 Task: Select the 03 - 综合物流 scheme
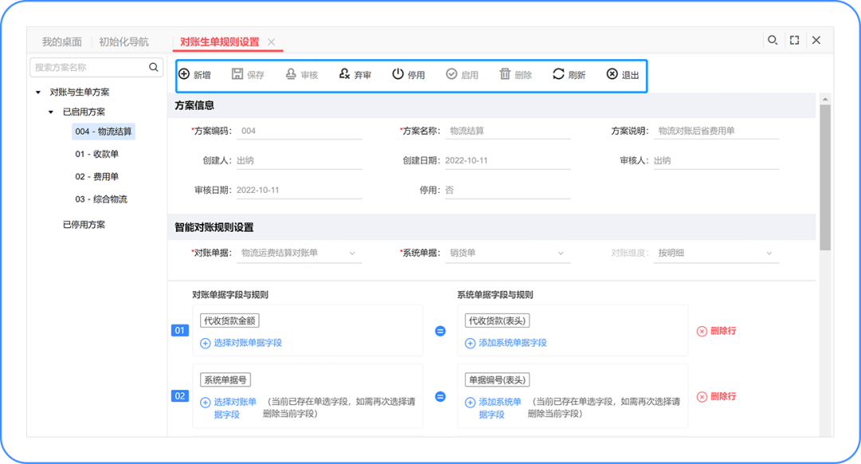[101, 199]
